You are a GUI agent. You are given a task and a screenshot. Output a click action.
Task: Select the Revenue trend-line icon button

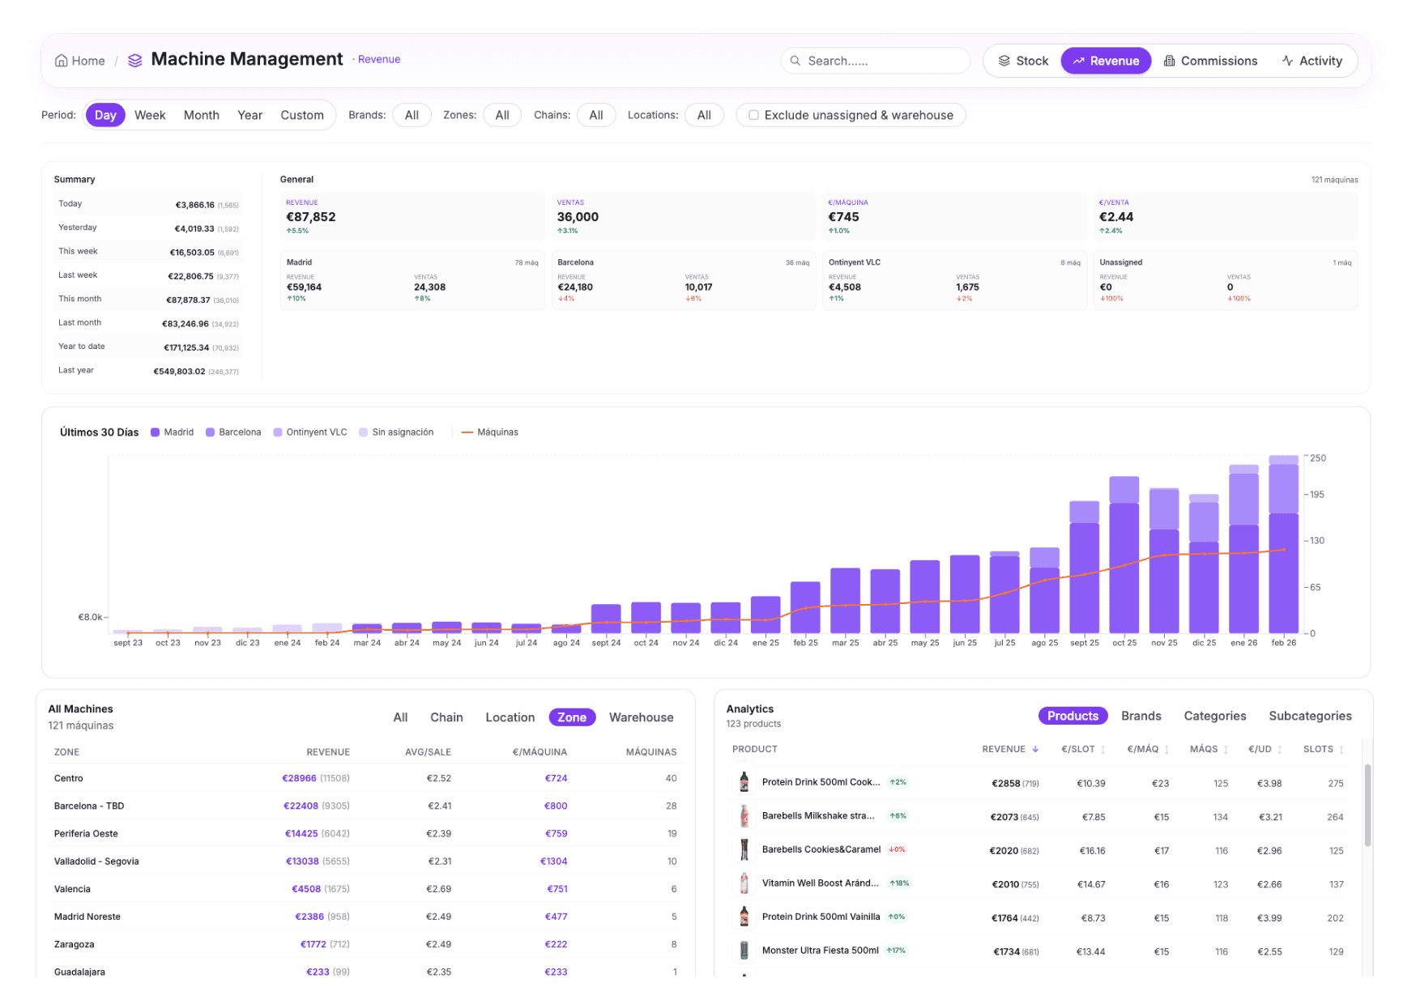click(x=1078, y=61)
